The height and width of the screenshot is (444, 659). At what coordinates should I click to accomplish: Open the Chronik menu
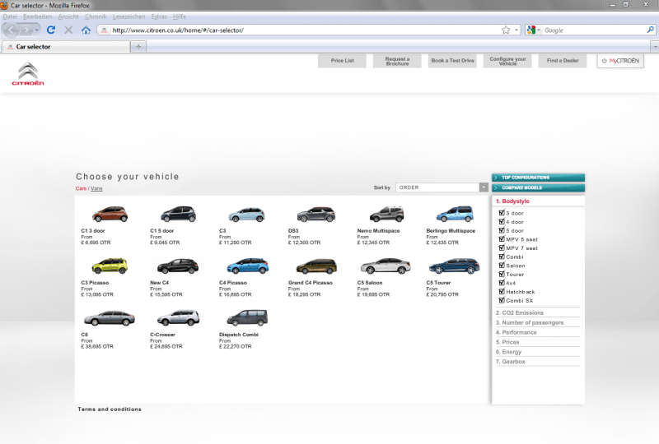pos(96,16)
